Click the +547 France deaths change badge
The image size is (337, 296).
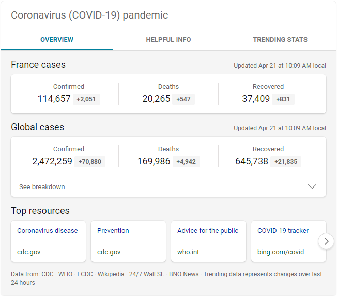pos(183,99)
